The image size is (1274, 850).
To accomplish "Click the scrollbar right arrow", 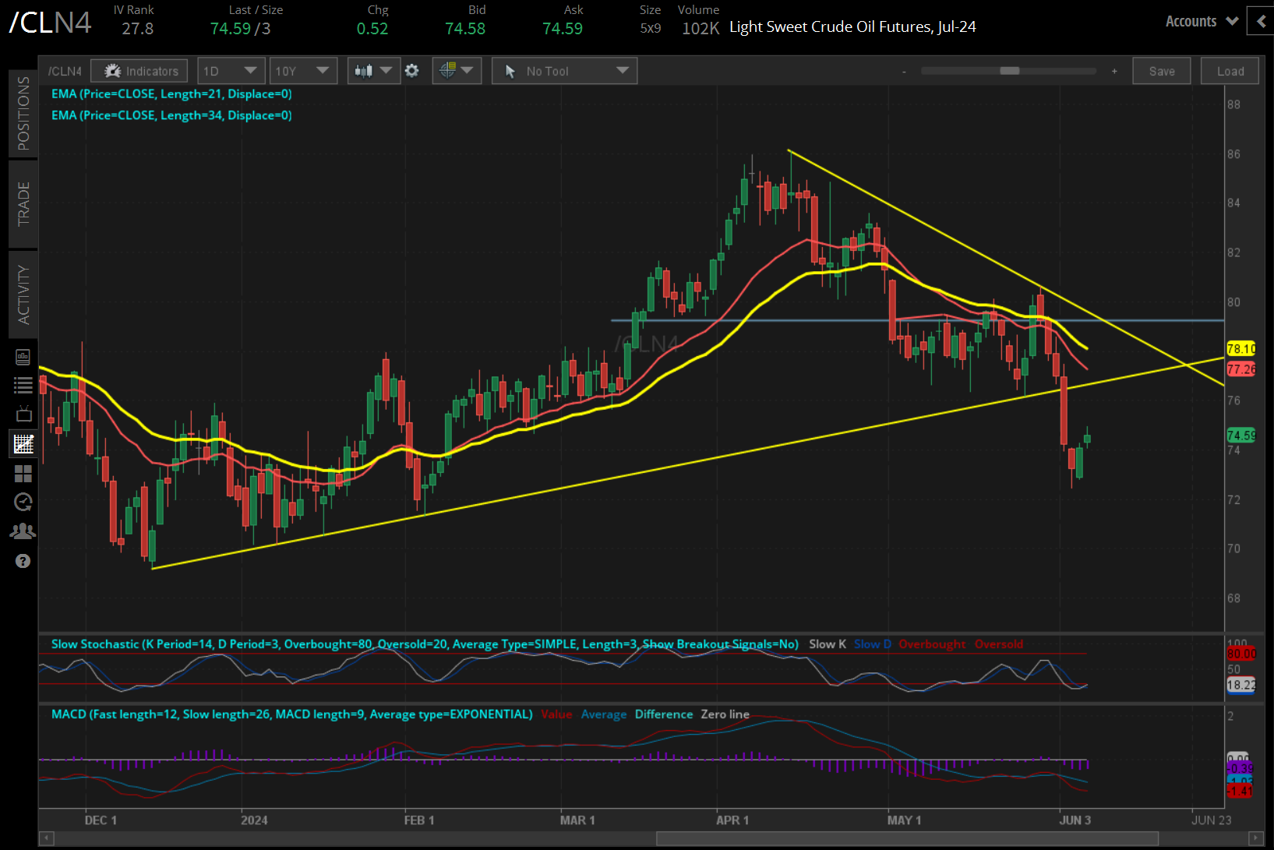I will 1255,838.
